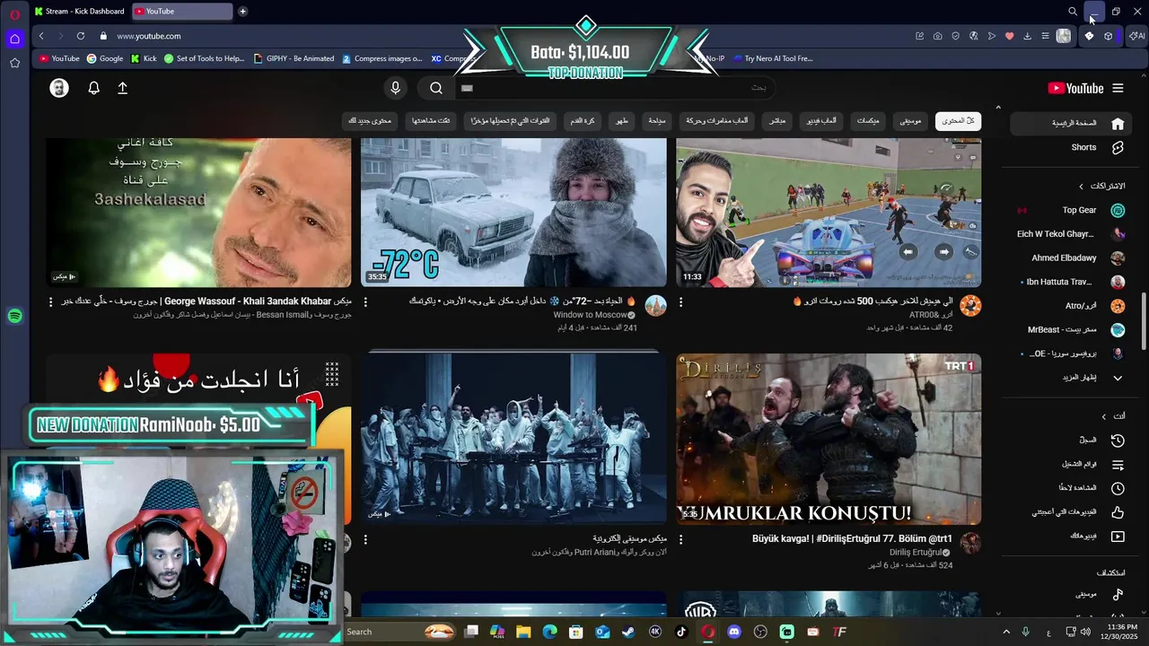Image resolution: width=1149 pixels, height=646 pixels.
Task: Open Opera sidebar bookmarks star icon
Action: pos(14,63)
